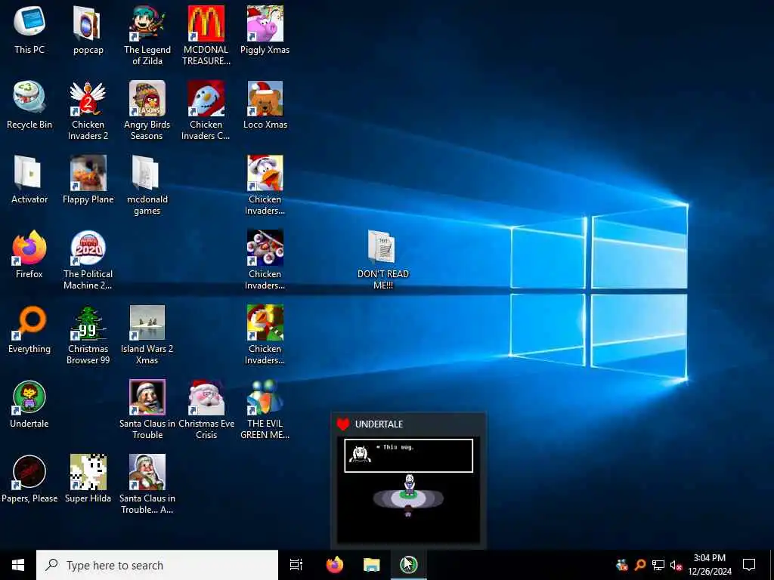The width and height of the screenshot is (774, 580).
Task: Select the UNDERTALE taskbar preview thumbnail
Action: [408, 490]
